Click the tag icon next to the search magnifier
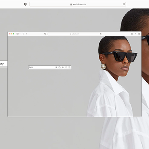This screenshot has width=149, height=149. point(59,67)
